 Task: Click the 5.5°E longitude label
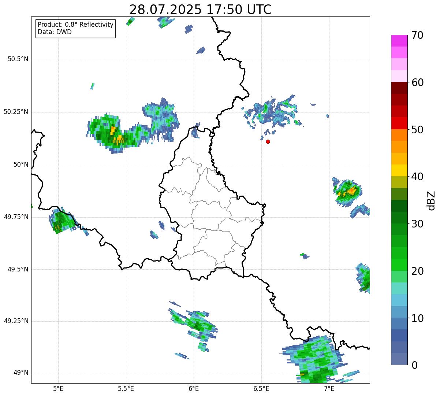pos(126,389)
